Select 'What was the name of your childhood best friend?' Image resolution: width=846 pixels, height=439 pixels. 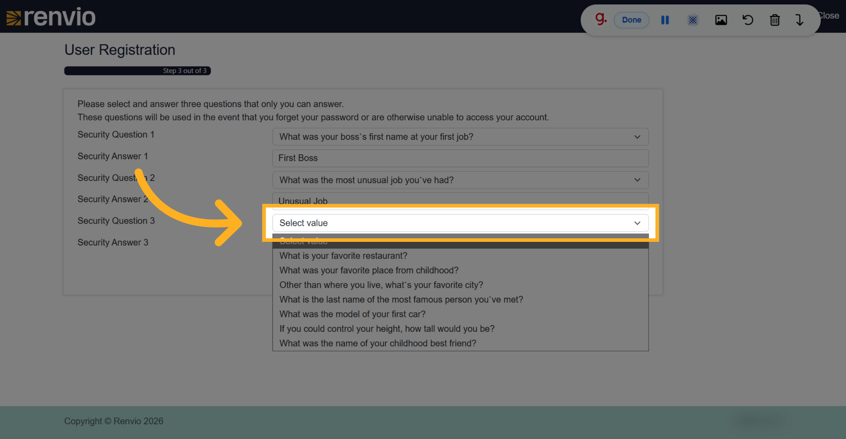(460, 343)
